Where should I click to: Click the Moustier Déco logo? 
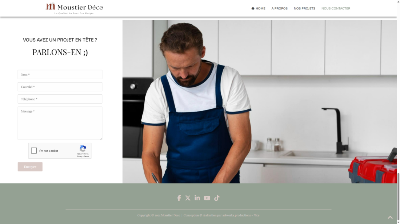pyautogui.click(x=75, y=8)
